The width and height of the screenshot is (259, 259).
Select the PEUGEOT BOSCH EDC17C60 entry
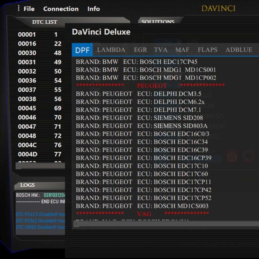142,174
